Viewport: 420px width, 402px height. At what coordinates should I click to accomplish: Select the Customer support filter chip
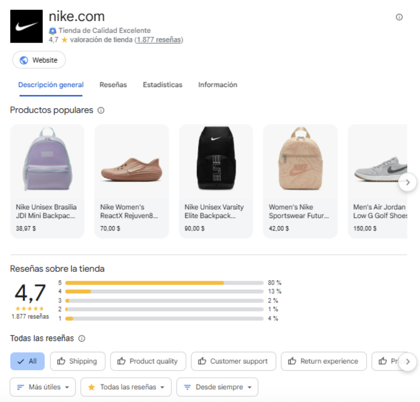coord(233,361)
